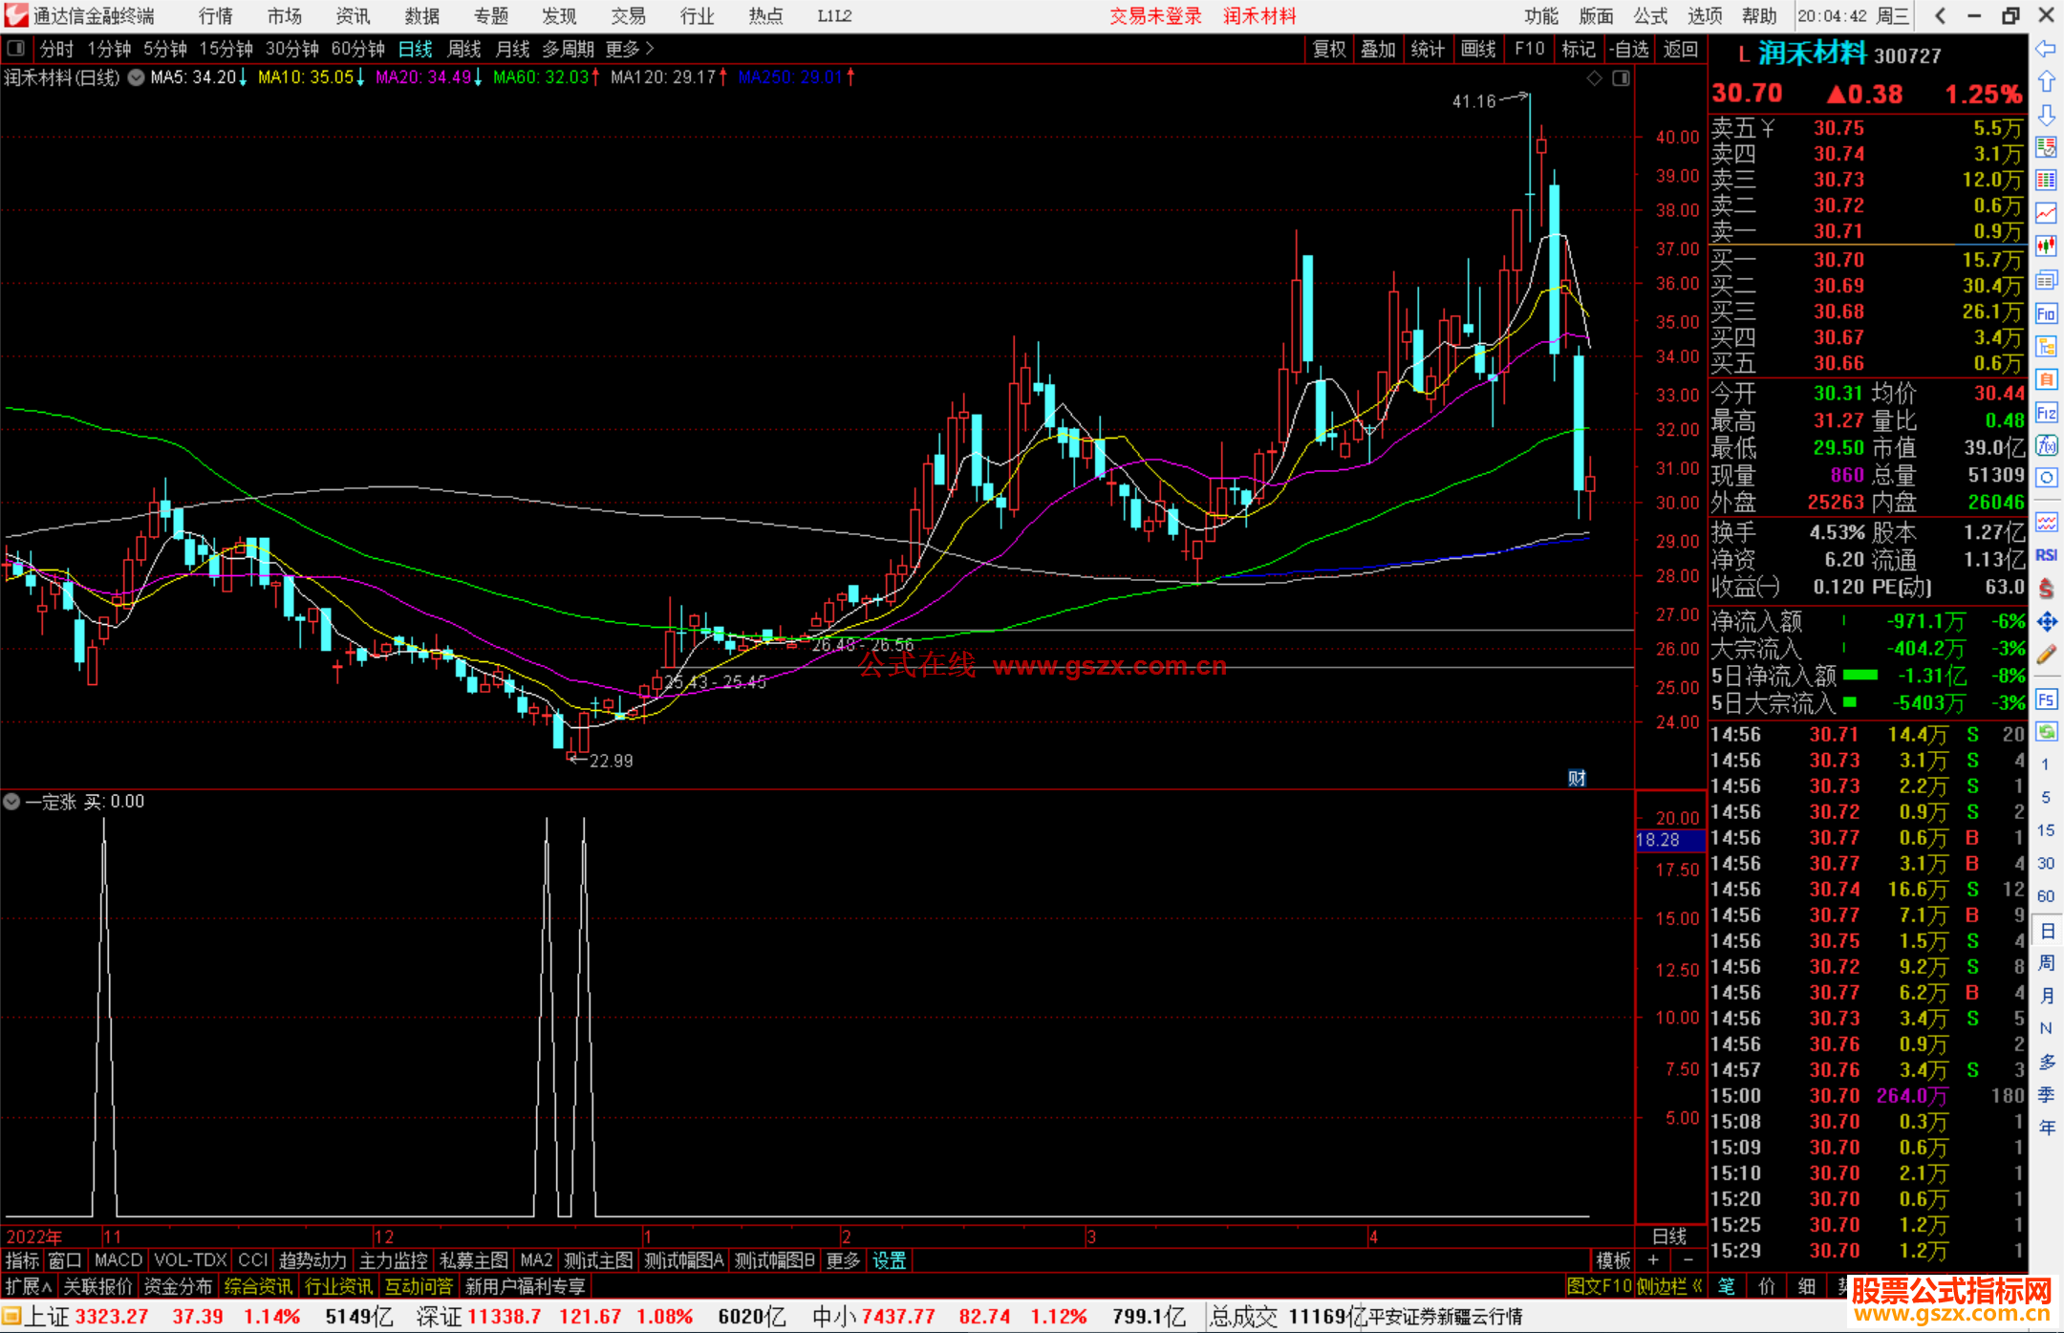The image size is (2064, 1333).
Task: Click the RSI indicator sidebar icon
Action: (2046, 555)
